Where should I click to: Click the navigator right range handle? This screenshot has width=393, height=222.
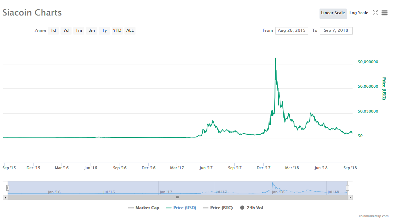coord(347,188)
